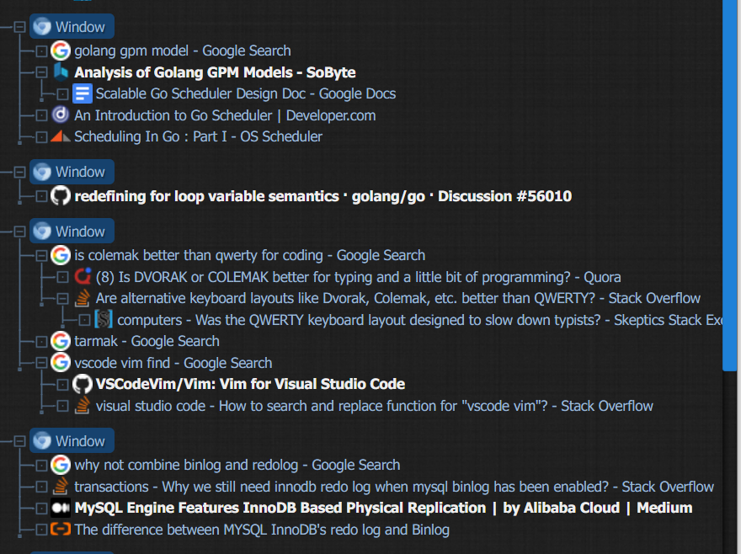Click the SoByte favicon beside Analysis of Golang GPM Models

point(61,72)
